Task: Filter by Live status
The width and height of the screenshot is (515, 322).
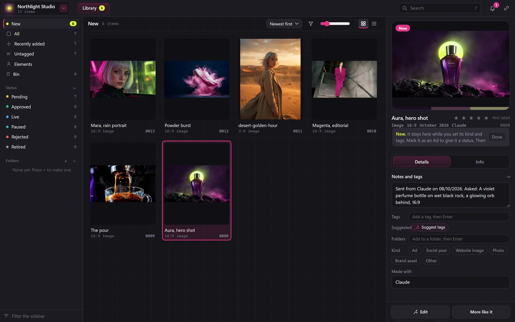Action: (x=41, y=117)
